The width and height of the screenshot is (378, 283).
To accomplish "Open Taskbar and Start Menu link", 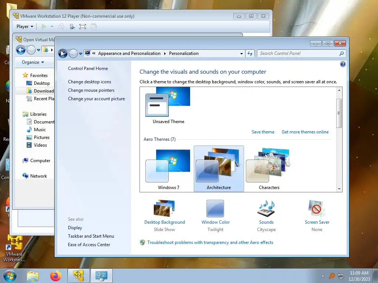I will pyautogui.click(x=91, y=236).
